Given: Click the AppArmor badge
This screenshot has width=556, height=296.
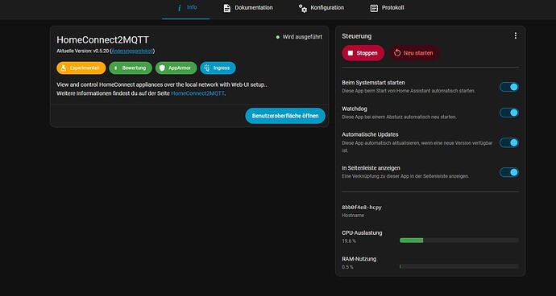Looking at the screenshot, I should pyautogui.click(x=176, y=68).
